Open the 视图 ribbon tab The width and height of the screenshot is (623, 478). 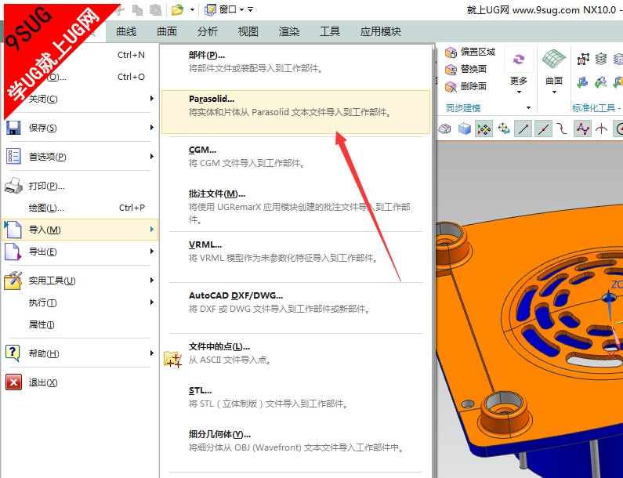[248, 31]
